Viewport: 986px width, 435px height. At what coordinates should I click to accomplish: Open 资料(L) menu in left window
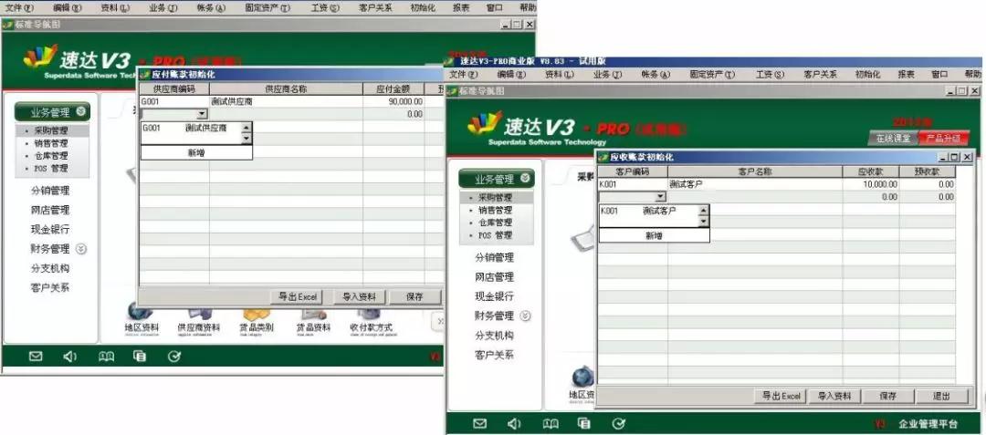[x=115, y=7]
